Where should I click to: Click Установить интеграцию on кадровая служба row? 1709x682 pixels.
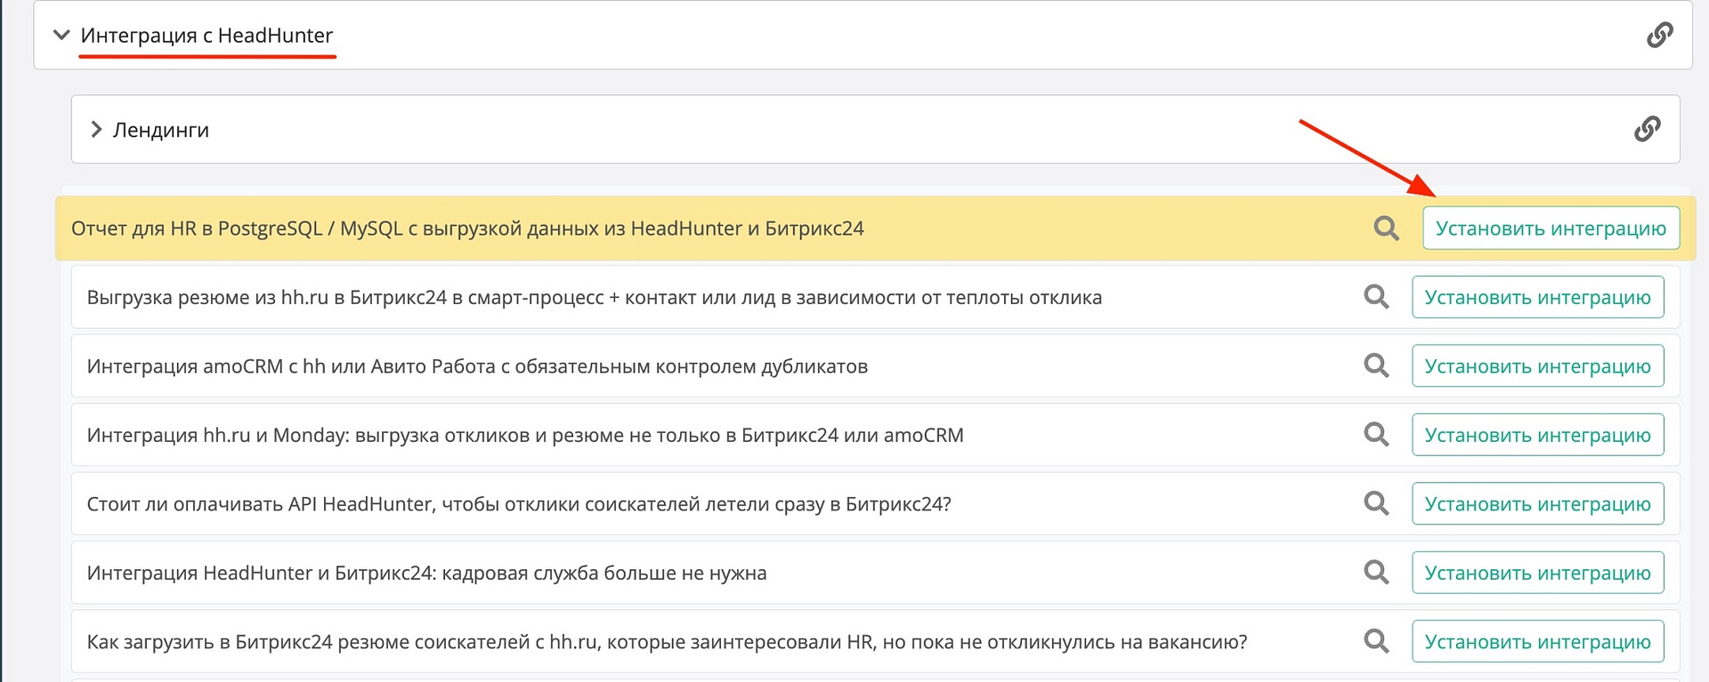[x=1537, y=573]
